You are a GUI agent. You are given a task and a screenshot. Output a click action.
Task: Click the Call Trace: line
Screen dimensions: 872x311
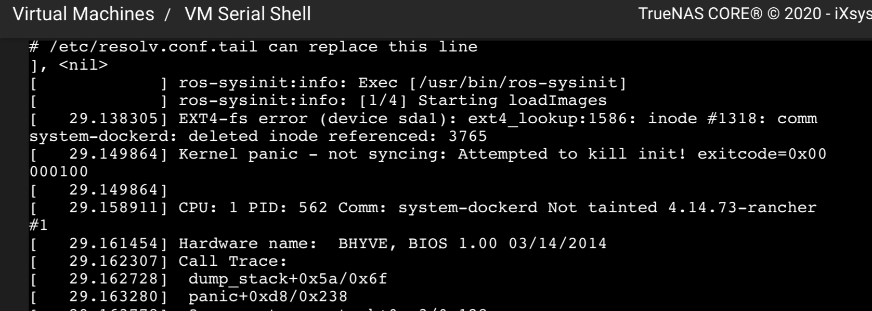[x=159, y=261]
